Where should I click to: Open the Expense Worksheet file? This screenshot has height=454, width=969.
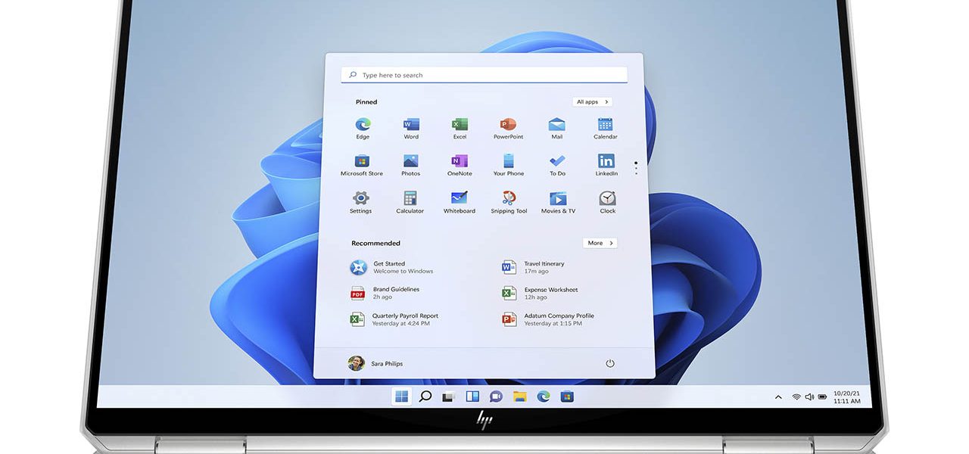(x=540, y=293)
